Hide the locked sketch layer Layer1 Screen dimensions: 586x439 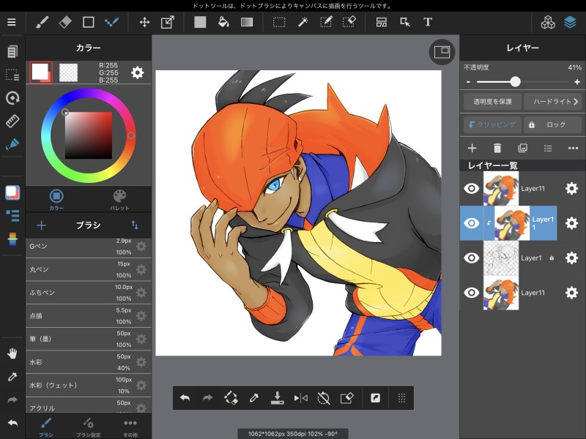[x=472, y=258]
